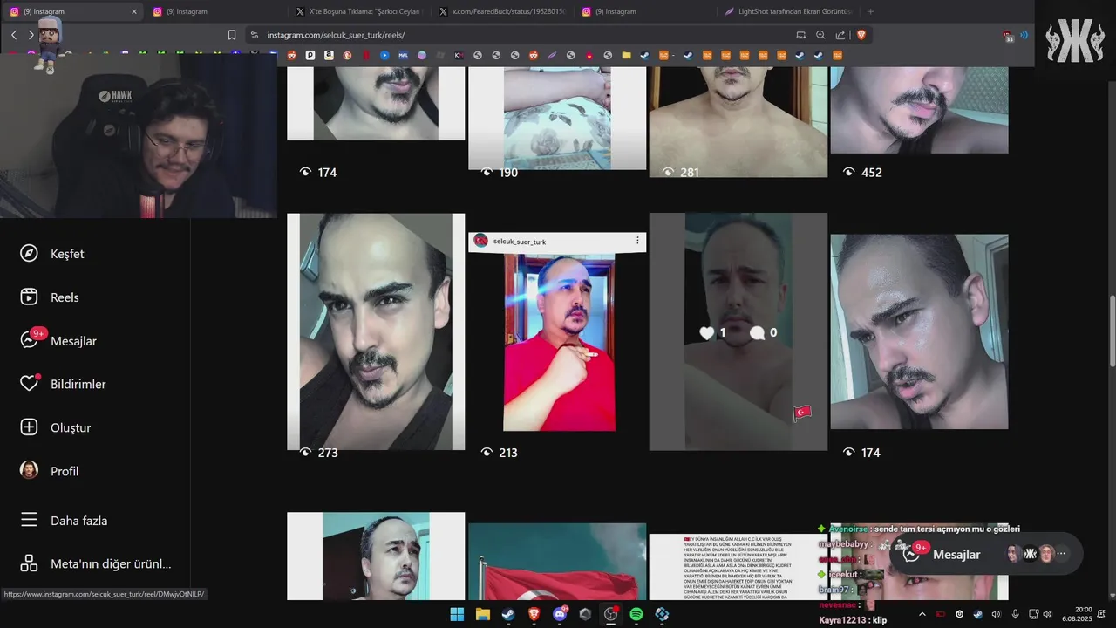The width and height of the screenshot is (1116, 628).
Task: Click the Reddit bookmark in the bookmarks bar
Action: (x=291, y=55)
